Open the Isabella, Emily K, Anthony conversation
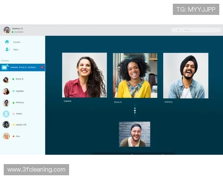 pos(23,67)
